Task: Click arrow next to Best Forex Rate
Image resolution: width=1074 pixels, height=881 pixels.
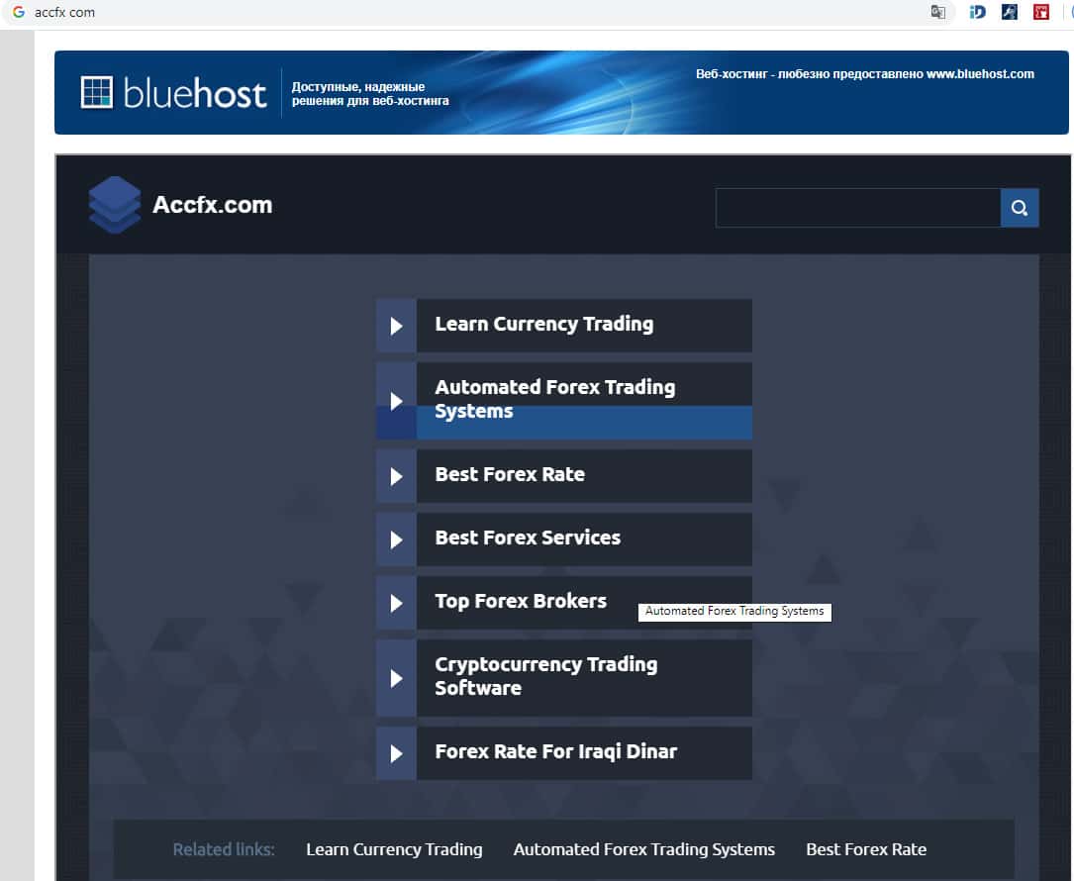Action: coord(396,476)
